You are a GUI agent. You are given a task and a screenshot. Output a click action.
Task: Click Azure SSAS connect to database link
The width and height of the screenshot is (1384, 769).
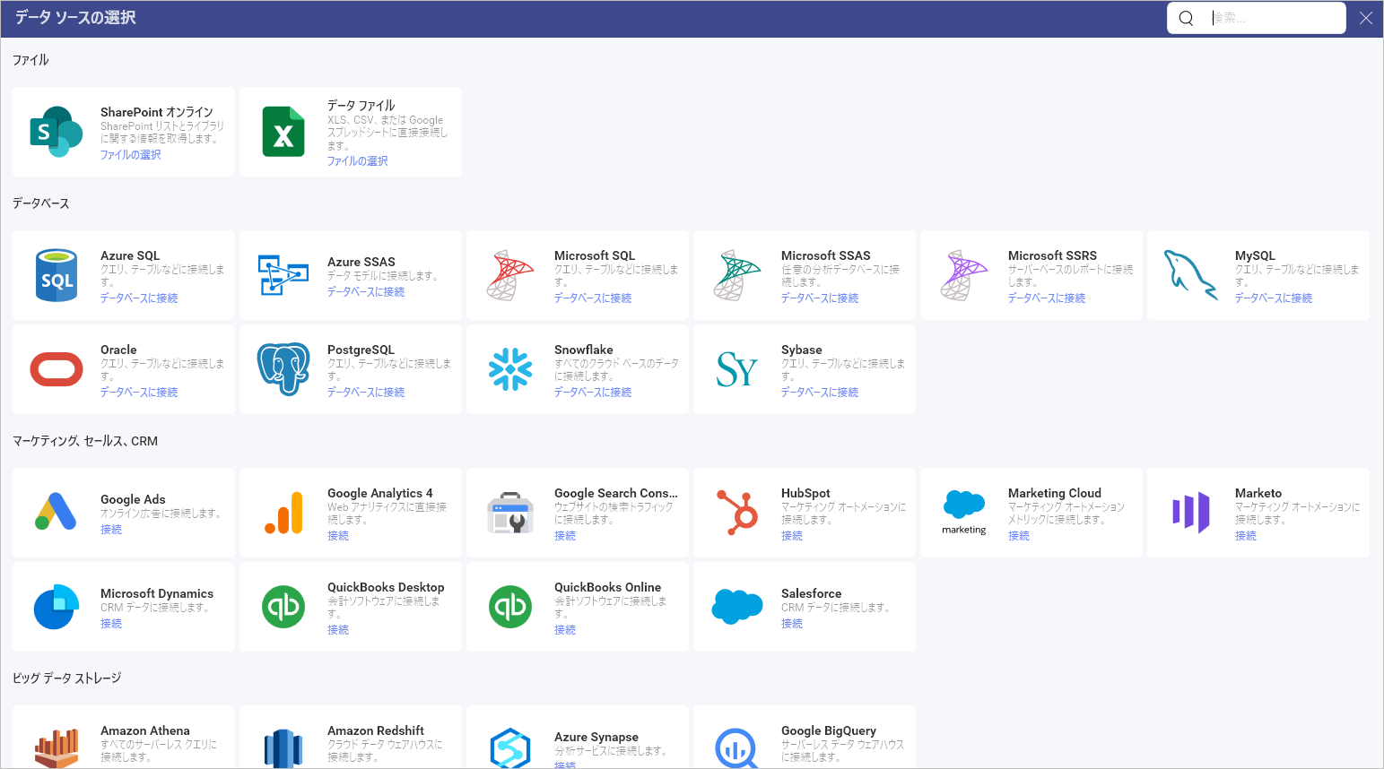366,292
